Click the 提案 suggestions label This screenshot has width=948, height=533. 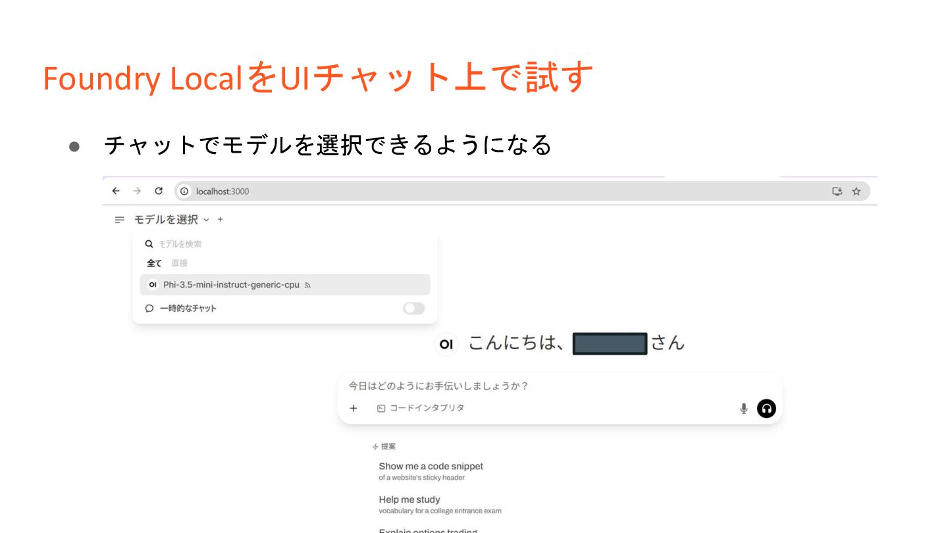pyautogui.click(x=384, y=447)
